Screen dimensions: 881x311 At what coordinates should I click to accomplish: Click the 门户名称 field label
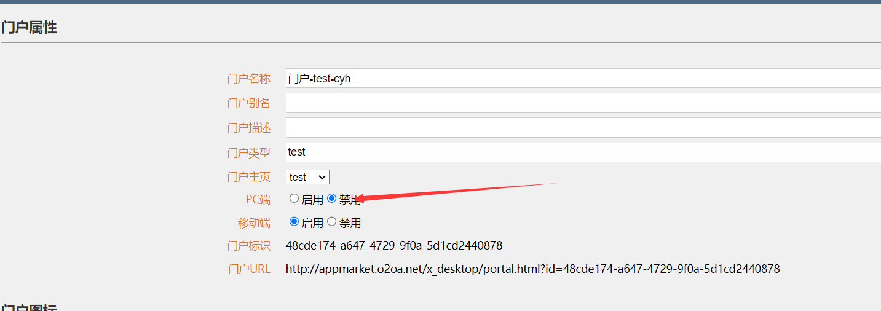248,79
